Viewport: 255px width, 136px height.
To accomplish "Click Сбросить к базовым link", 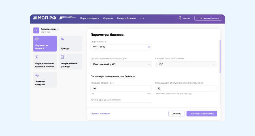I will pyautogui.click(x=100, y=114).
